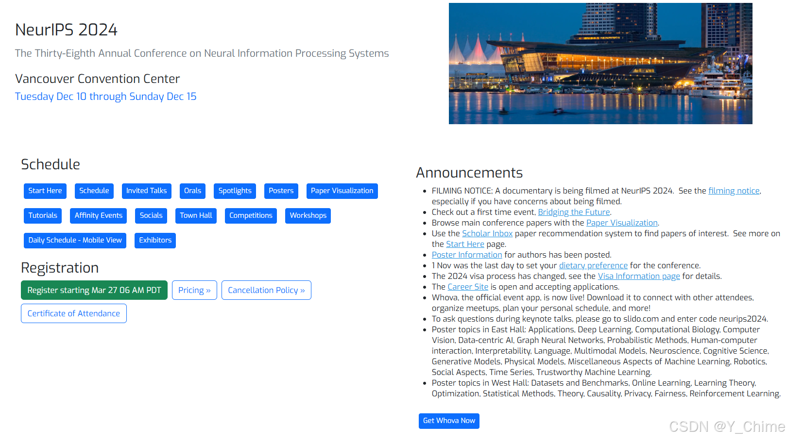Go to the Orals listing
This screenshot has width=787, height=440.
pyautogui.click(x=192, y=191)
